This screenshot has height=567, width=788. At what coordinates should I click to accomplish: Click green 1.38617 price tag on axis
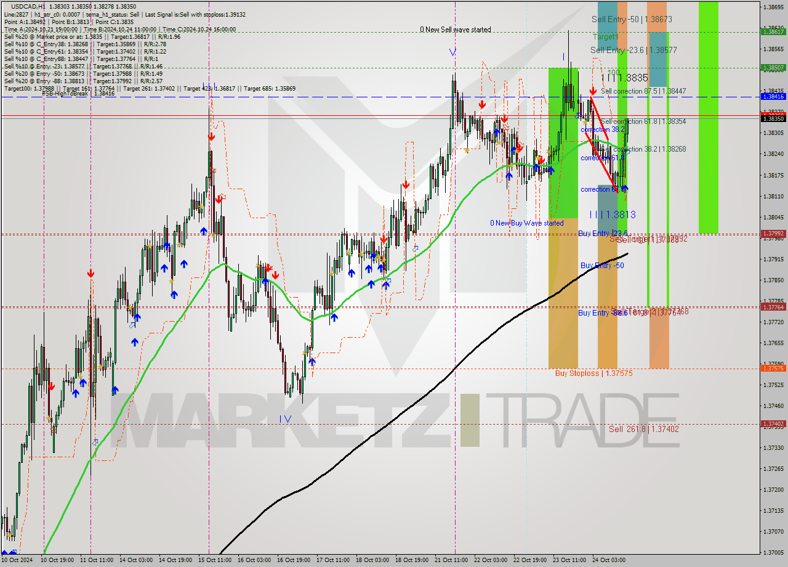pos(773,31)
